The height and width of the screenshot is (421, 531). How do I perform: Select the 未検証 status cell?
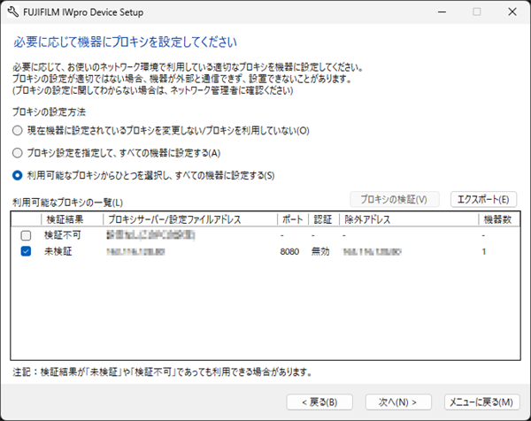tap(58, 251)
